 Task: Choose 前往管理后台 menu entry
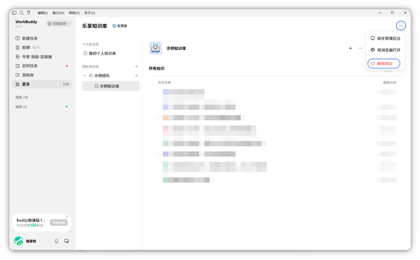point(385,38)
